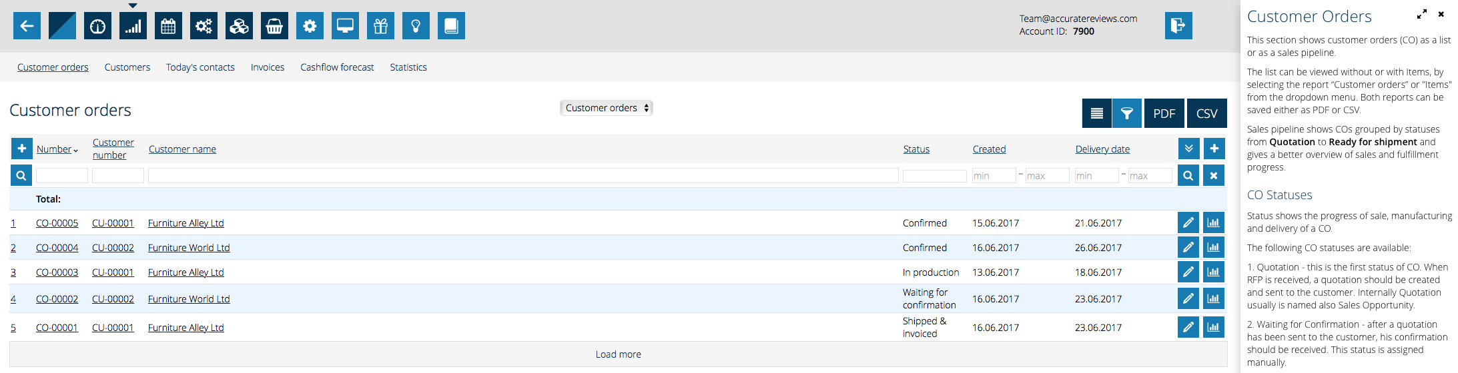The height and width of the screenshot is (373, 1458).
Task: Open the Cashflow forecast tab
Action: pos(337,67)
